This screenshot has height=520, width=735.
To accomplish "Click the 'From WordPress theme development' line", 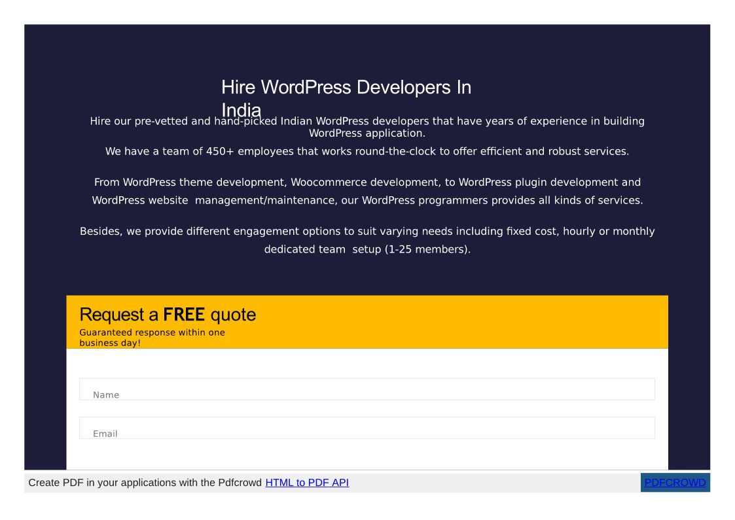I will coord(367,182).
